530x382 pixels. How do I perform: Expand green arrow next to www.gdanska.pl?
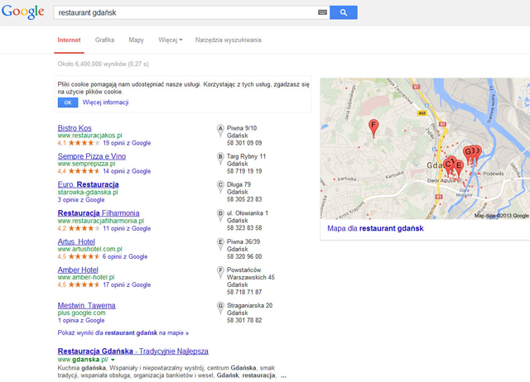click(x=113, y=360)
